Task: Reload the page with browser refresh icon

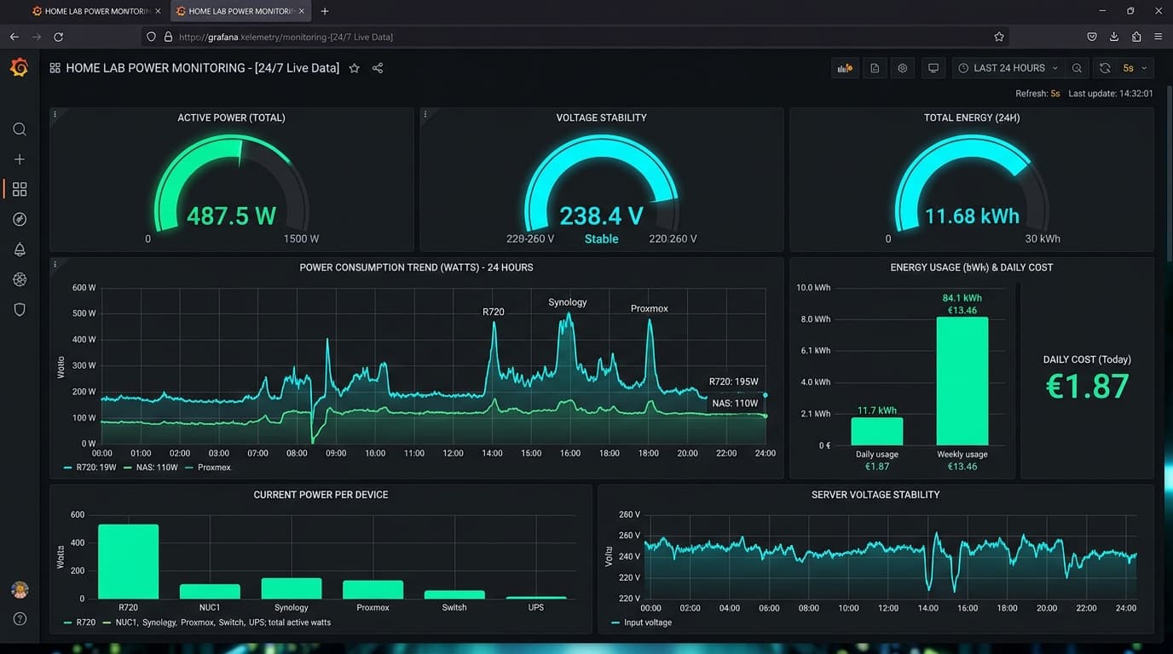Action: (x=58, y=37)
